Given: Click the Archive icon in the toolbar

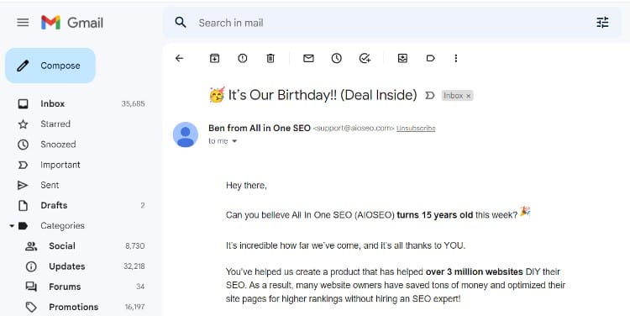Looking at the screenshot, I should (x=214, y=58).
